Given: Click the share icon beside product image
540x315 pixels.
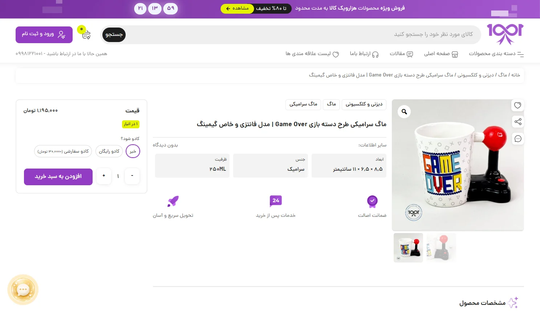Looking at the screenshot, I should 517,122.
